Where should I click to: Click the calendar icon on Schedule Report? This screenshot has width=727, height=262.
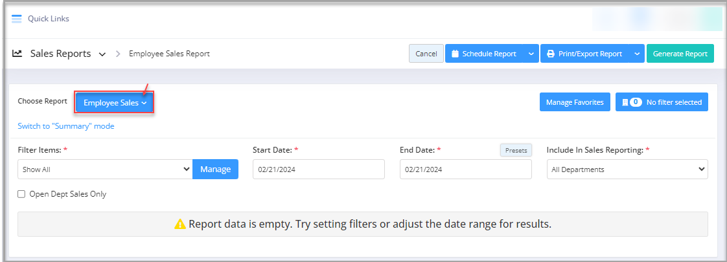coord(455,54)
